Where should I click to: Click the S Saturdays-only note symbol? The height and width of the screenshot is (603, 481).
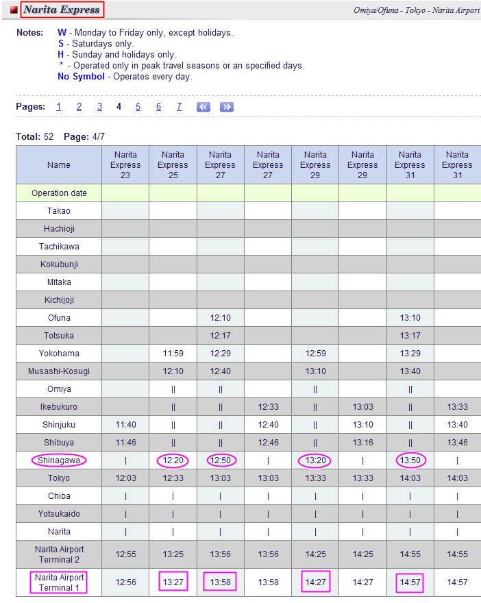click(61, 43)
